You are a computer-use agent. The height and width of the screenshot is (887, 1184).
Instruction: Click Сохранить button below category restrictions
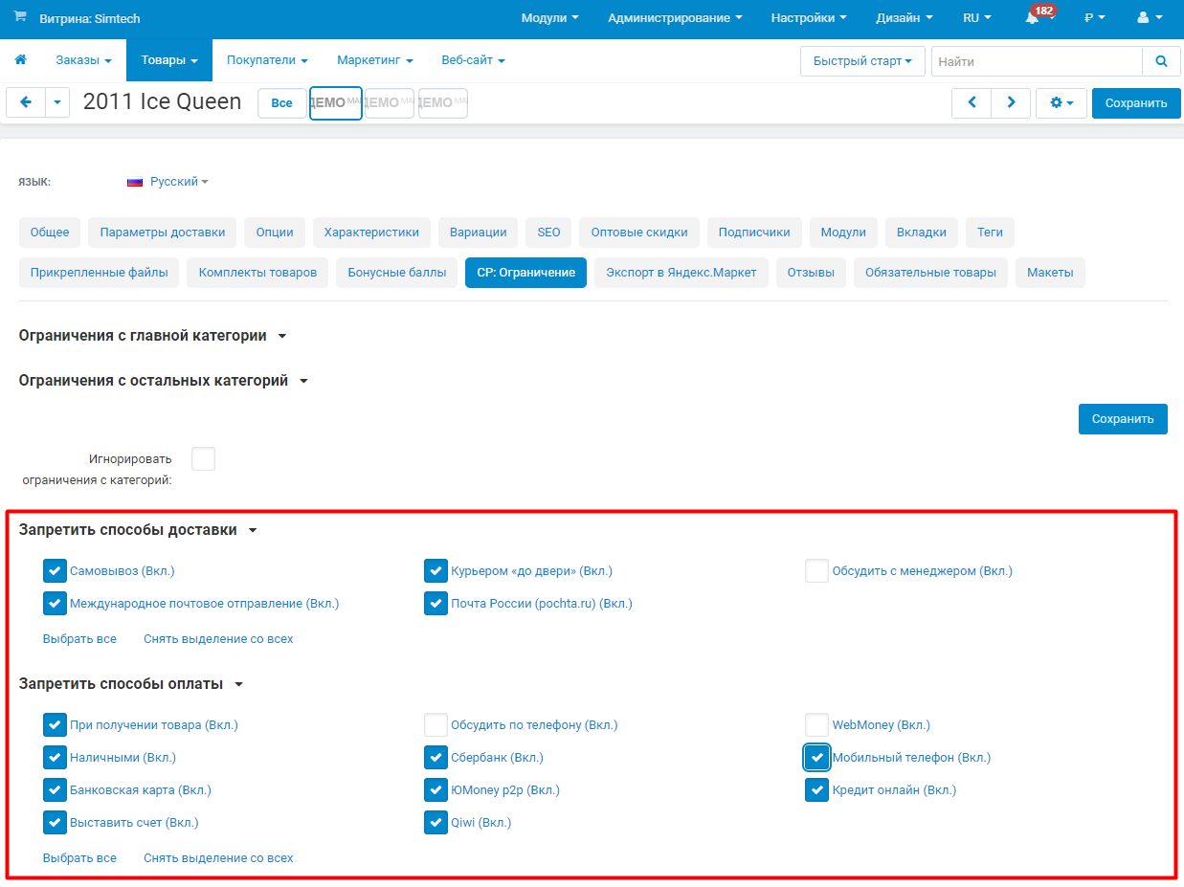point(1123,419)
